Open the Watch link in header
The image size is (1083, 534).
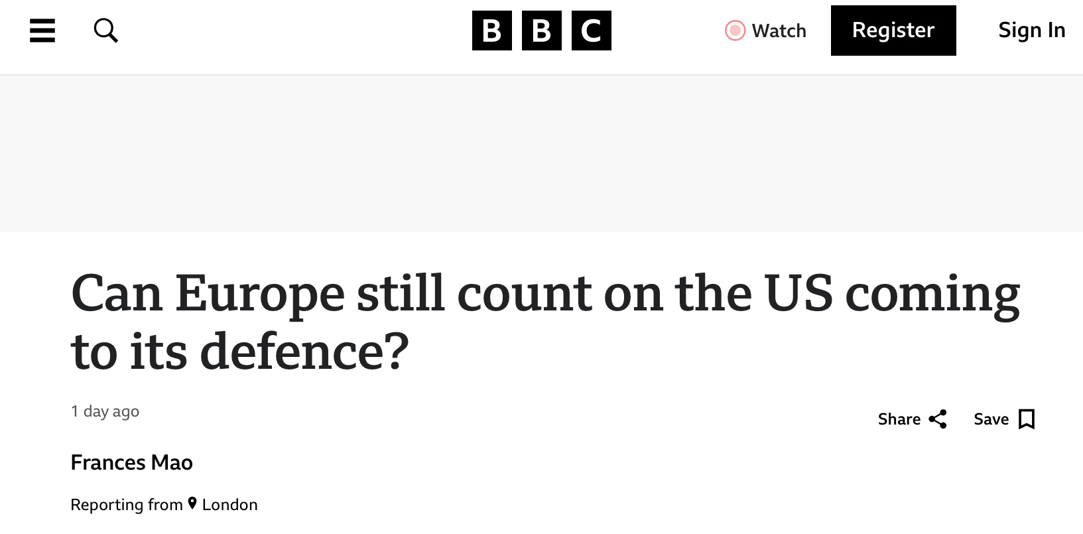tap(766, 31)
